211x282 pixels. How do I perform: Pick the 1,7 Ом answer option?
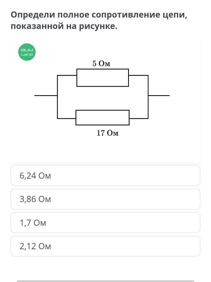tap(105, 223)
